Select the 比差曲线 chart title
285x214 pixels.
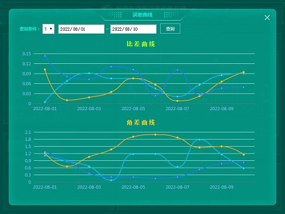141,44
